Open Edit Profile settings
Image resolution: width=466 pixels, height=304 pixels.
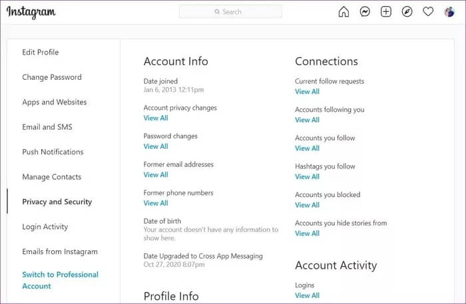click(x=41, y=53)
